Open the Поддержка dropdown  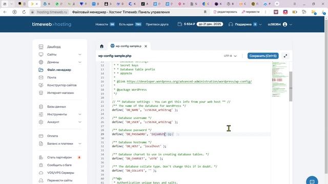pyautogui.click(x=245, y=25)
